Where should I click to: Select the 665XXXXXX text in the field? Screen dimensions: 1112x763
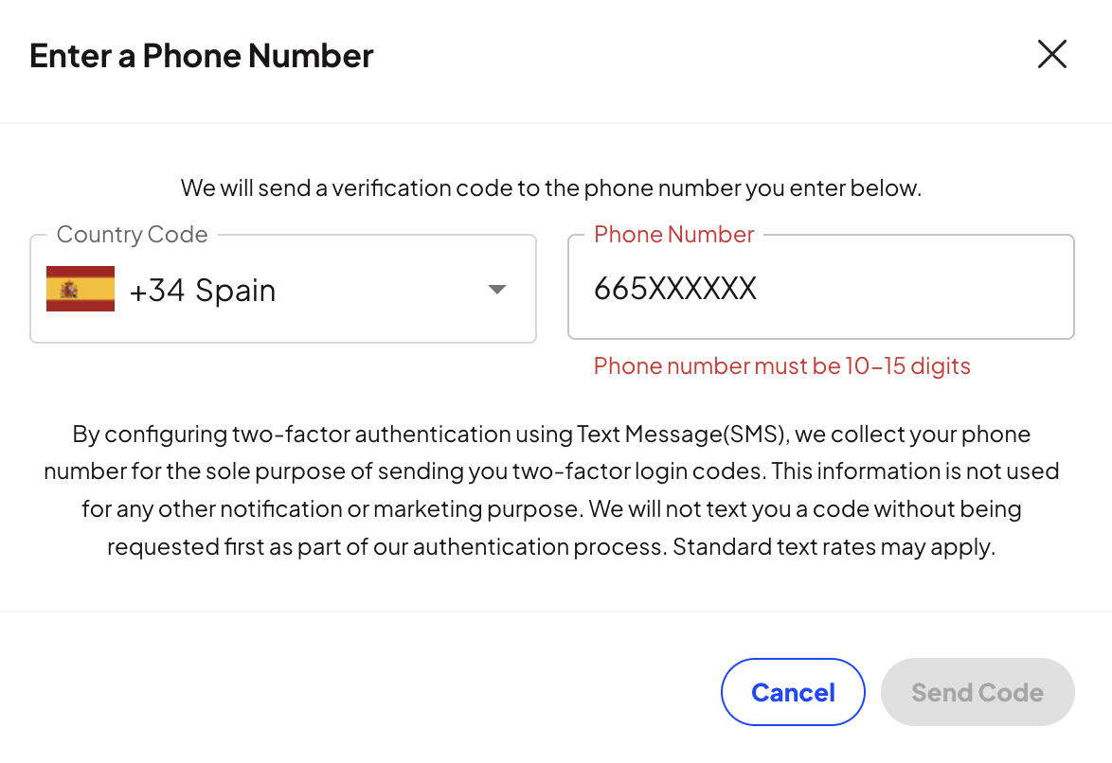coord(675,289)
